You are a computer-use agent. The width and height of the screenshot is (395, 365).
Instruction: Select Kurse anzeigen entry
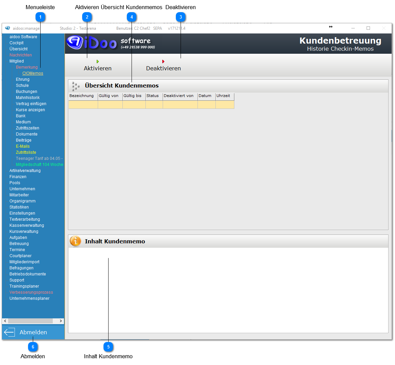point(30,110)
